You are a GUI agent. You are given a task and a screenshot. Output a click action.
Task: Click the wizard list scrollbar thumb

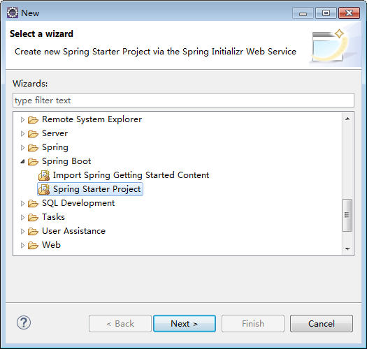[x=347, y=215]
